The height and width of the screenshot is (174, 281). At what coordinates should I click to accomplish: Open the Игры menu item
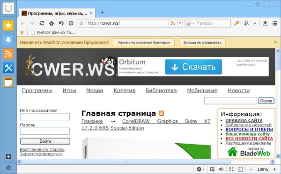click(69, 90)
